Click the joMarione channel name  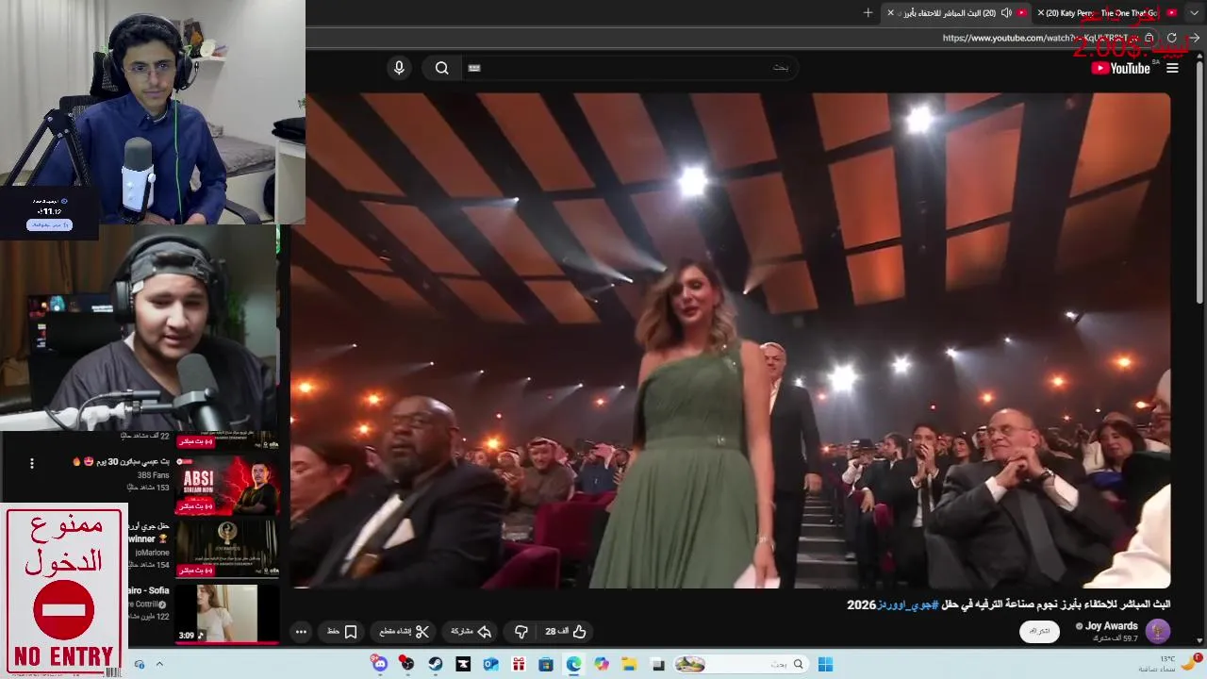(152, 553)
